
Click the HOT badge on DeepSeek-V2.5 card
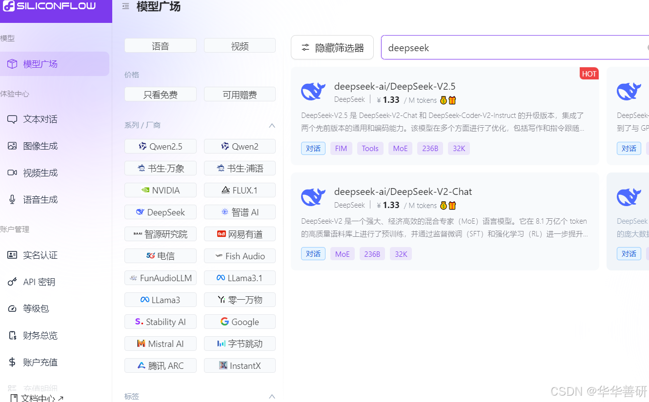(x=589, y=74)
